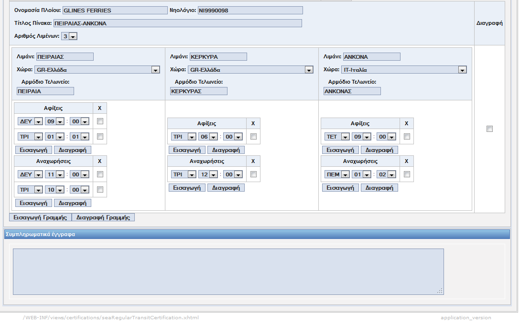
Task: Click Διαγραφή under ΚΕΡΚΥΡΑ departures
Action: 226,188
